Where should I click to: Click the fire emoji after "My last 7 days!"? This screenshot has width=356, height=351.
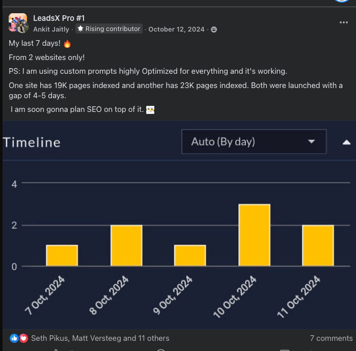click(x=67, y=43)
